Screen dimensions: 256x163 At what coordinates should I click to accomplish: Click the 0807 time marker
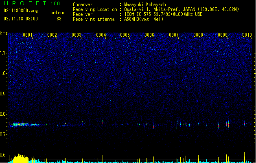(174, 35)
